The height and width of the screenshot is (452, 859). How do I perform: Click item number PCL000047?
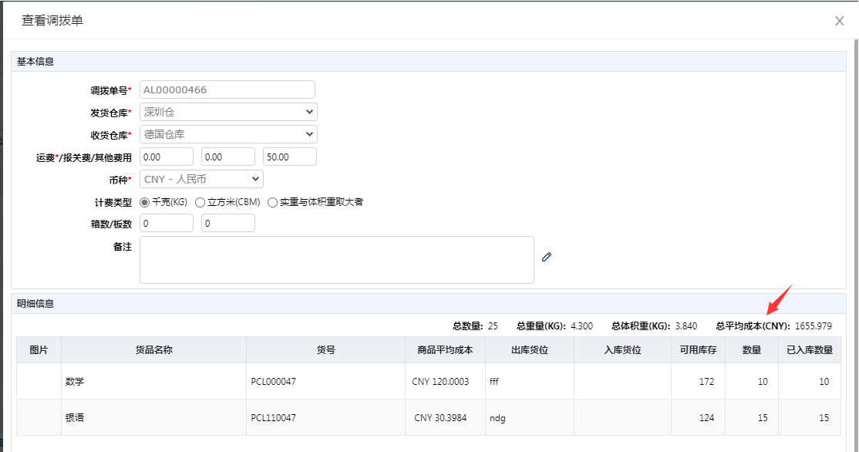pos(274,381)
